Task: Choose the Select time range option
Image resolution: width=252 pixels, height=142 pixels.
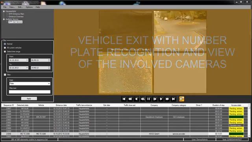Action: point(5,52)
